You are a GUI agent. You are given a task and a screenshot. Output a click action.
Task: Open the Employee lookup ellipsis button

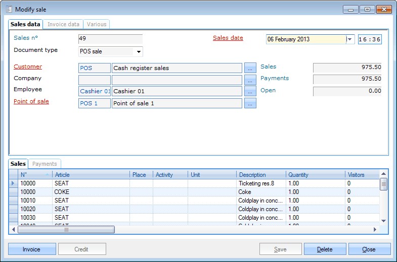250,91
